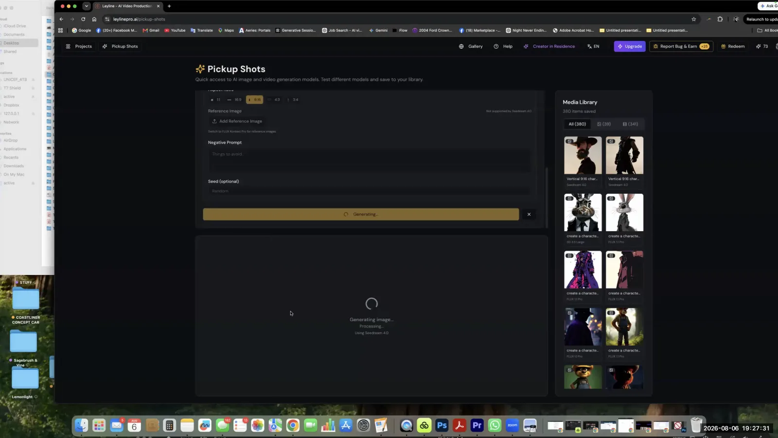The image size is (778, 438).
Task: Open the Gallery page
Action: tap(471, 46)
